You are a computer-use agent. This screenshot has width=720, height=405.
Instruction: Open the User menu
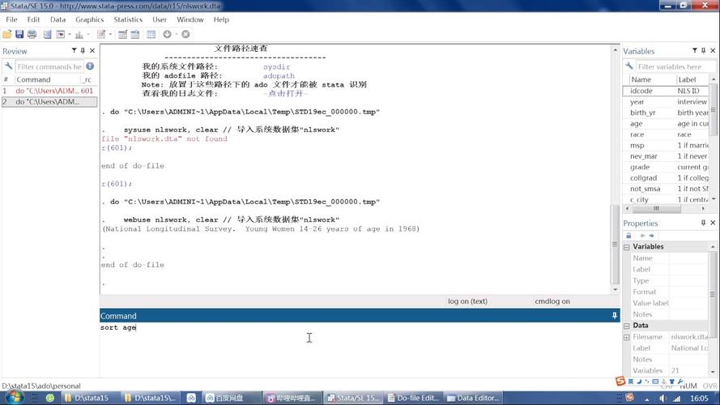(160, 19)
